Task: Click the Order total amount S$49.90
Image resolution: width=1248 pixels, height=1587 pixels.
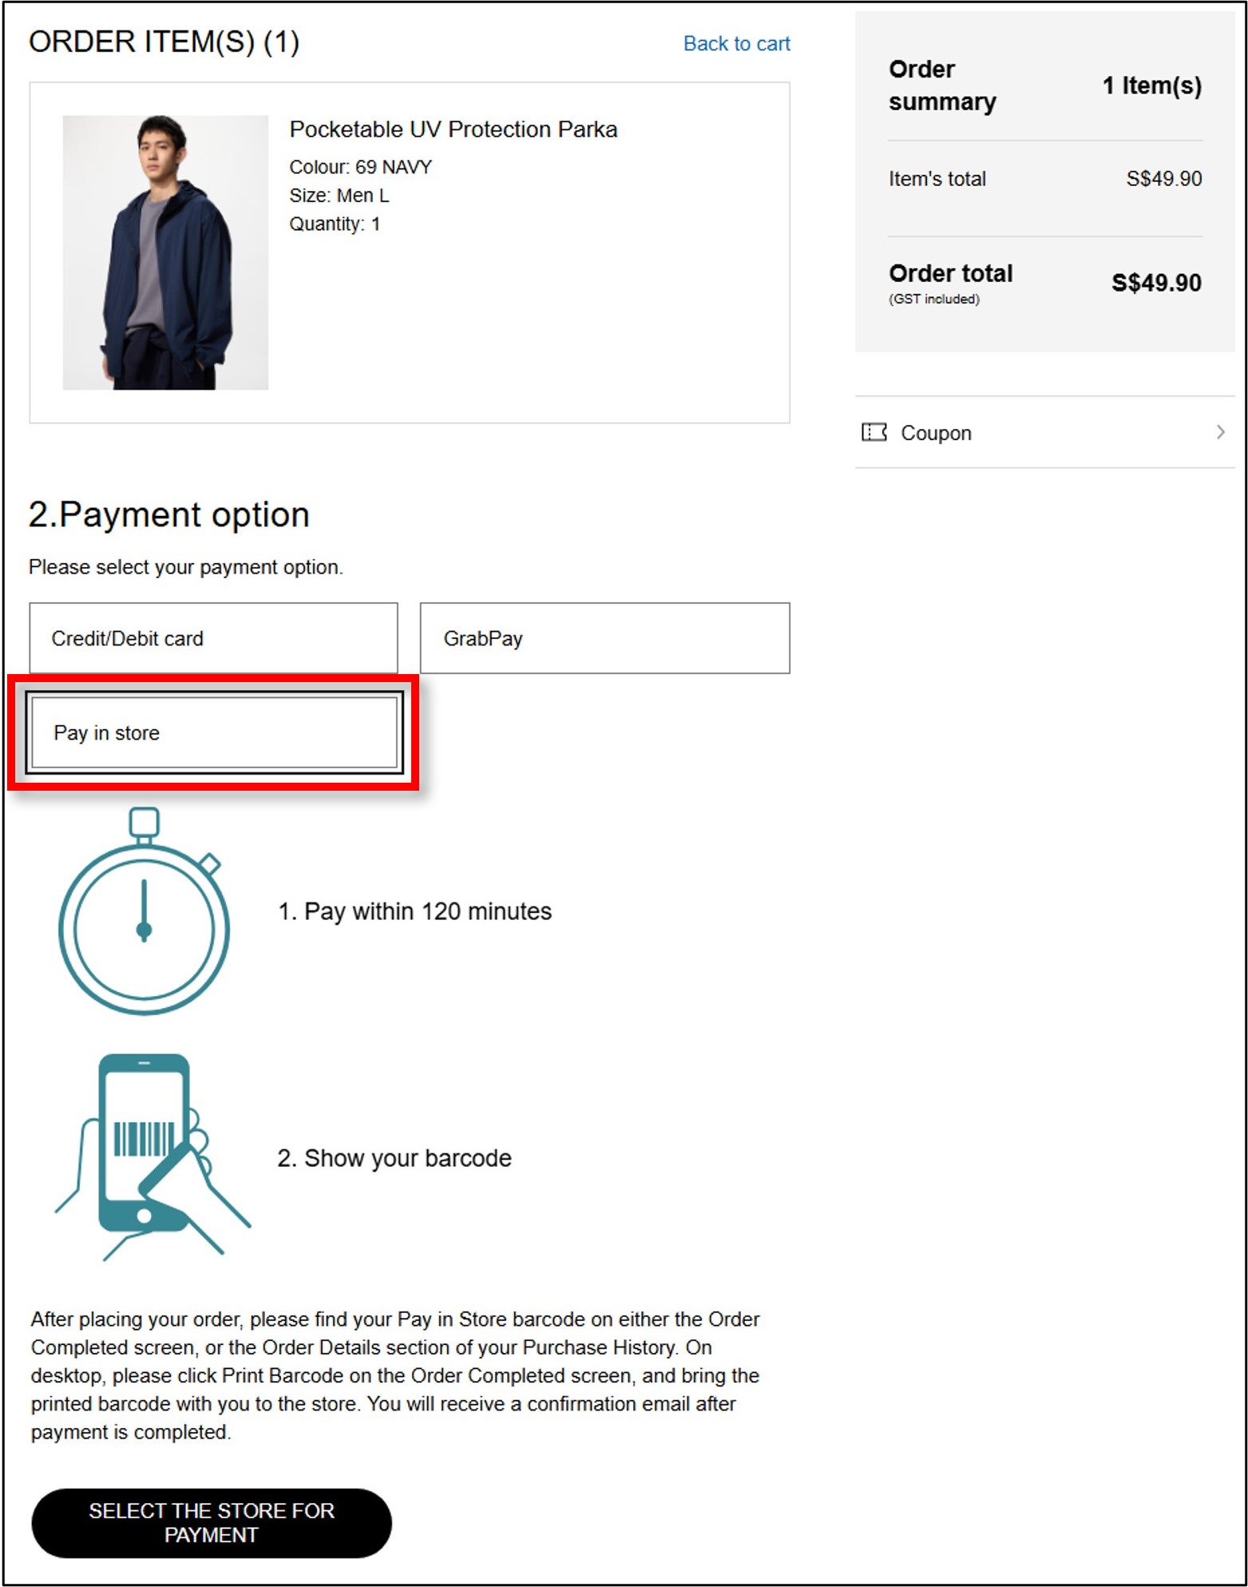Action: point(1155,283)
